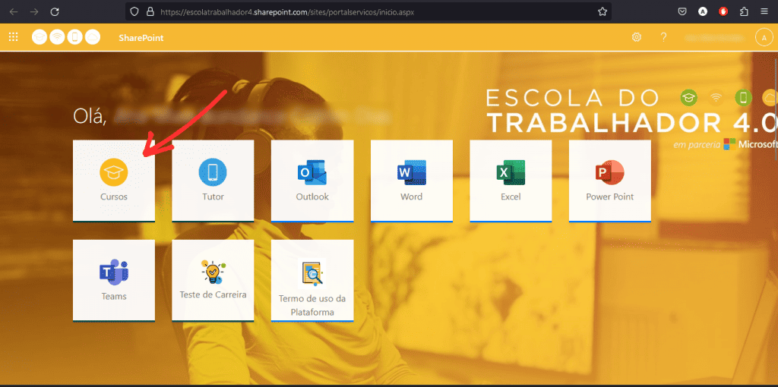Image resolution: width=778 pixels, height=387 pixels.
Task: Click the round A extension icon
Action: [703, 12]
